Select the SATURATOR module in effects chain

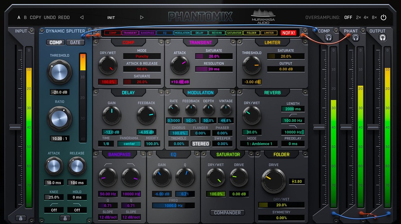coord(234,33)
